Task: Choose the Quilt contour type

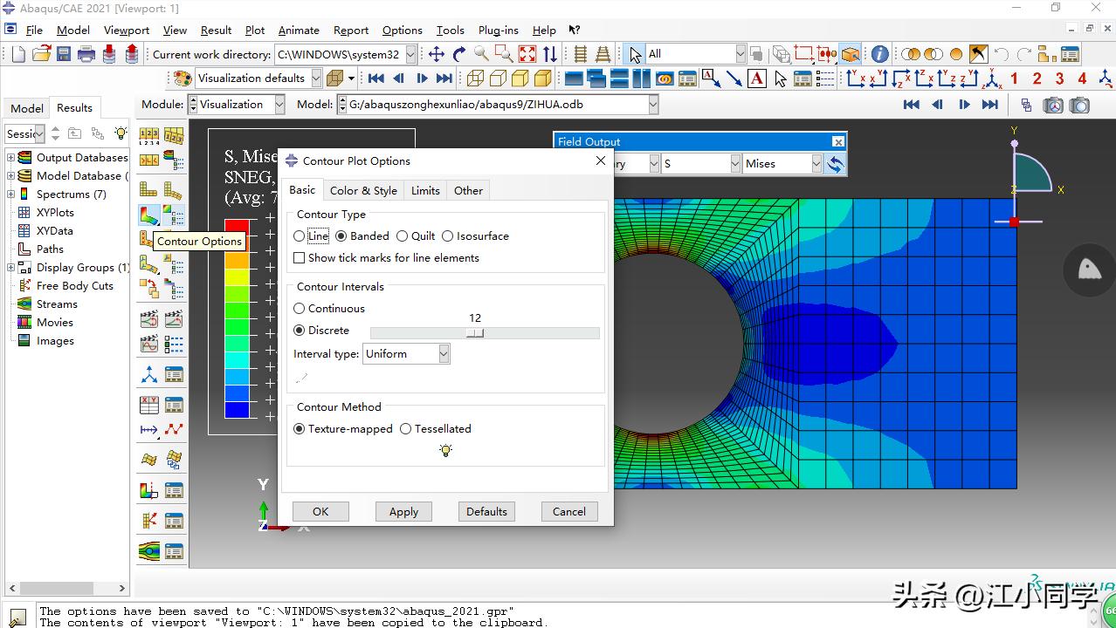Action: point(402,236)
